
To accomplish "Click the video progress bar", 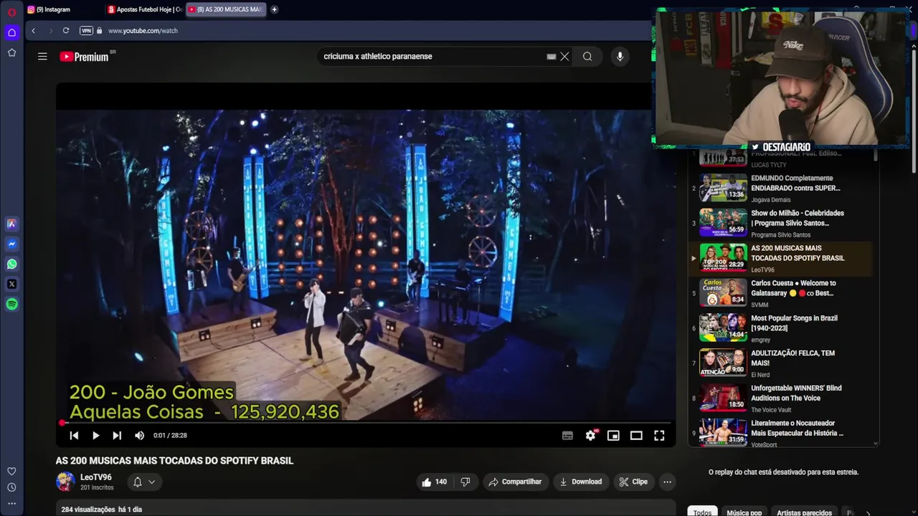I will click(366, 423).
